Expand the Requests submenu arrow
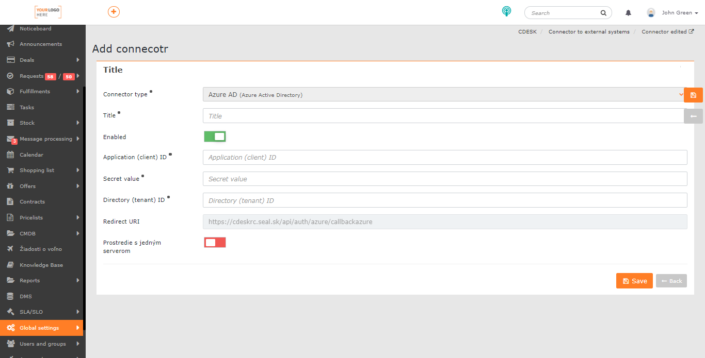 (x=78, y=76)
